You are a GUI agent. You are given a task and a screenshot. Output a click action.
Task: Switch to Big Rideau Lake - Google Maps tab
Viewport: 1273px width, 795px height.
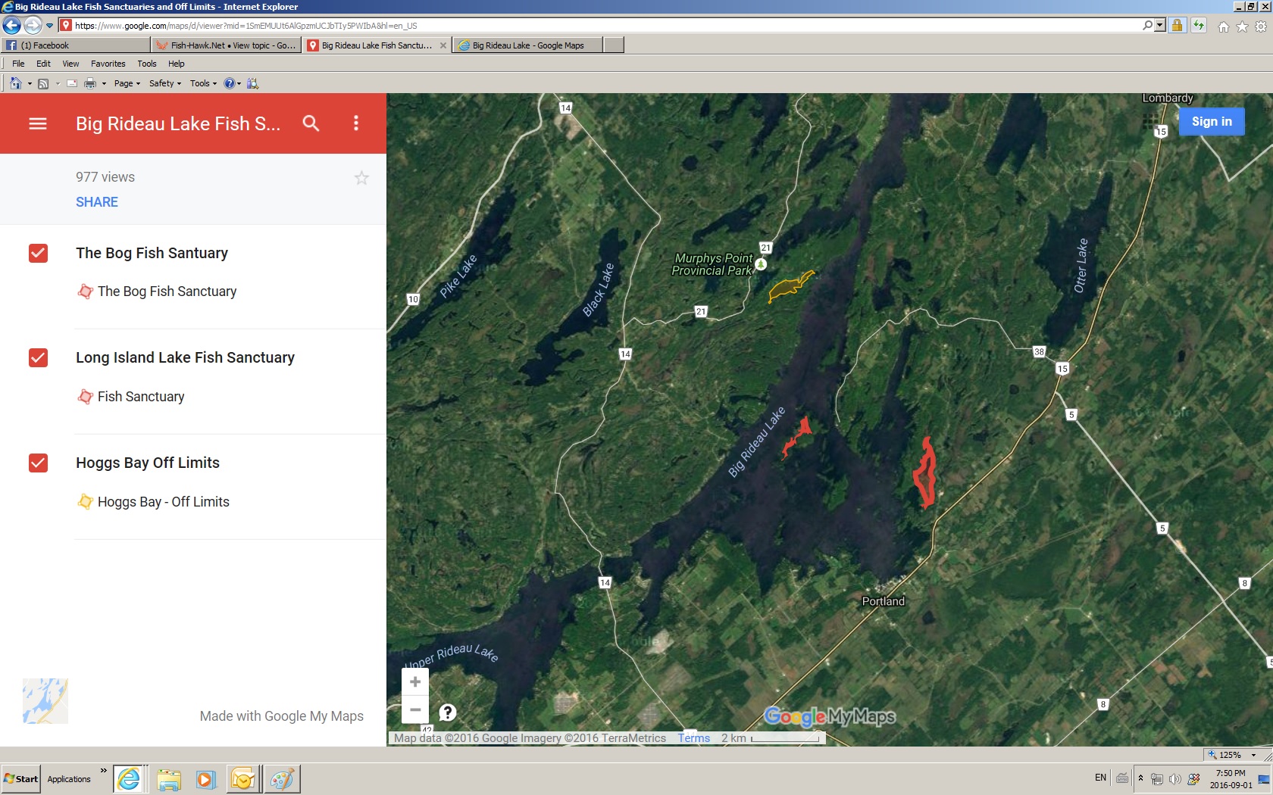528,45
